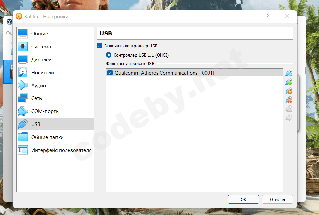Toggle the Включить контроллер USB checkbox
The image size is (319, 215).
tap(99, 46)
